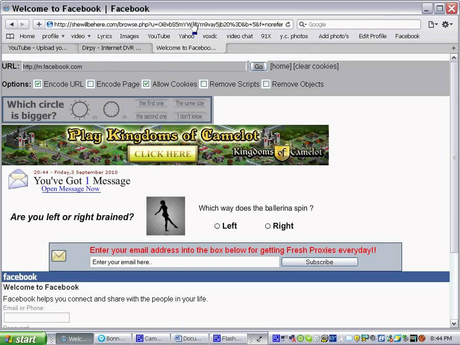460x345 pixels.
Task: Open a new tab with plus button
Action: (454, 48)
